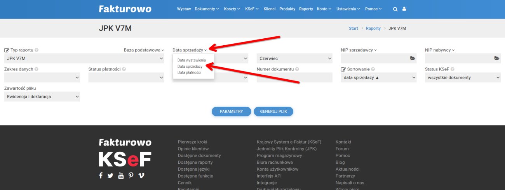The image size is (505, 190).
Task: Expand the Typ raportu JPK V7M dropdown
Action: [84, 58]
